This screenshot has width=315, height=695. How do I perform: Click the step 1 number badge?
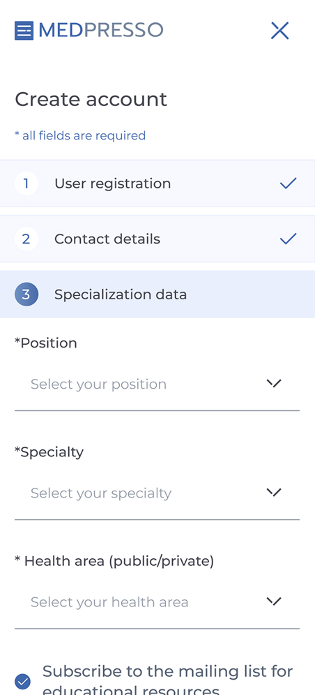tap(26, 184)
